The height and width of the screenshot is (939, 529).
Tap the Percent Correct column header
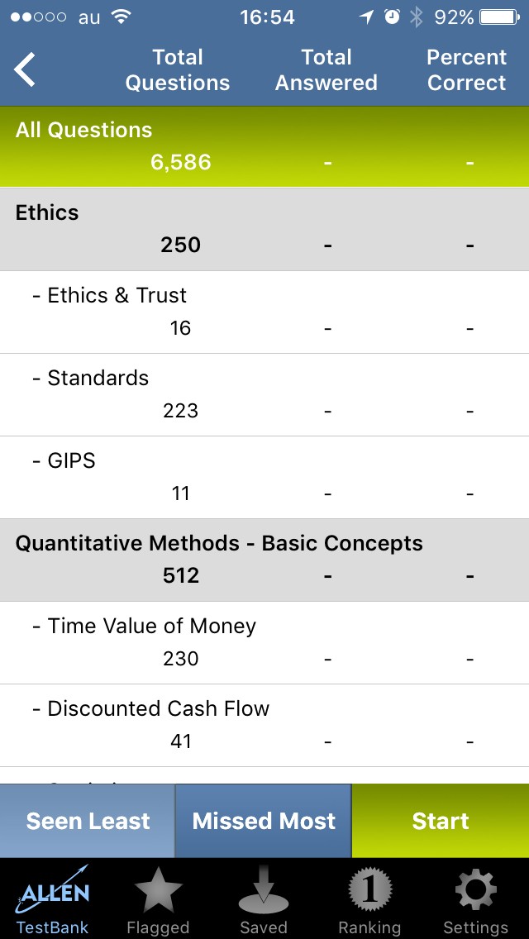(x=466, y=69)
